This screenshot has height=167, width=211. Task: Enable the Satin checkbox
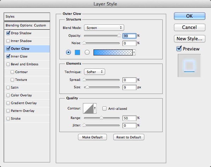point(8,88)
